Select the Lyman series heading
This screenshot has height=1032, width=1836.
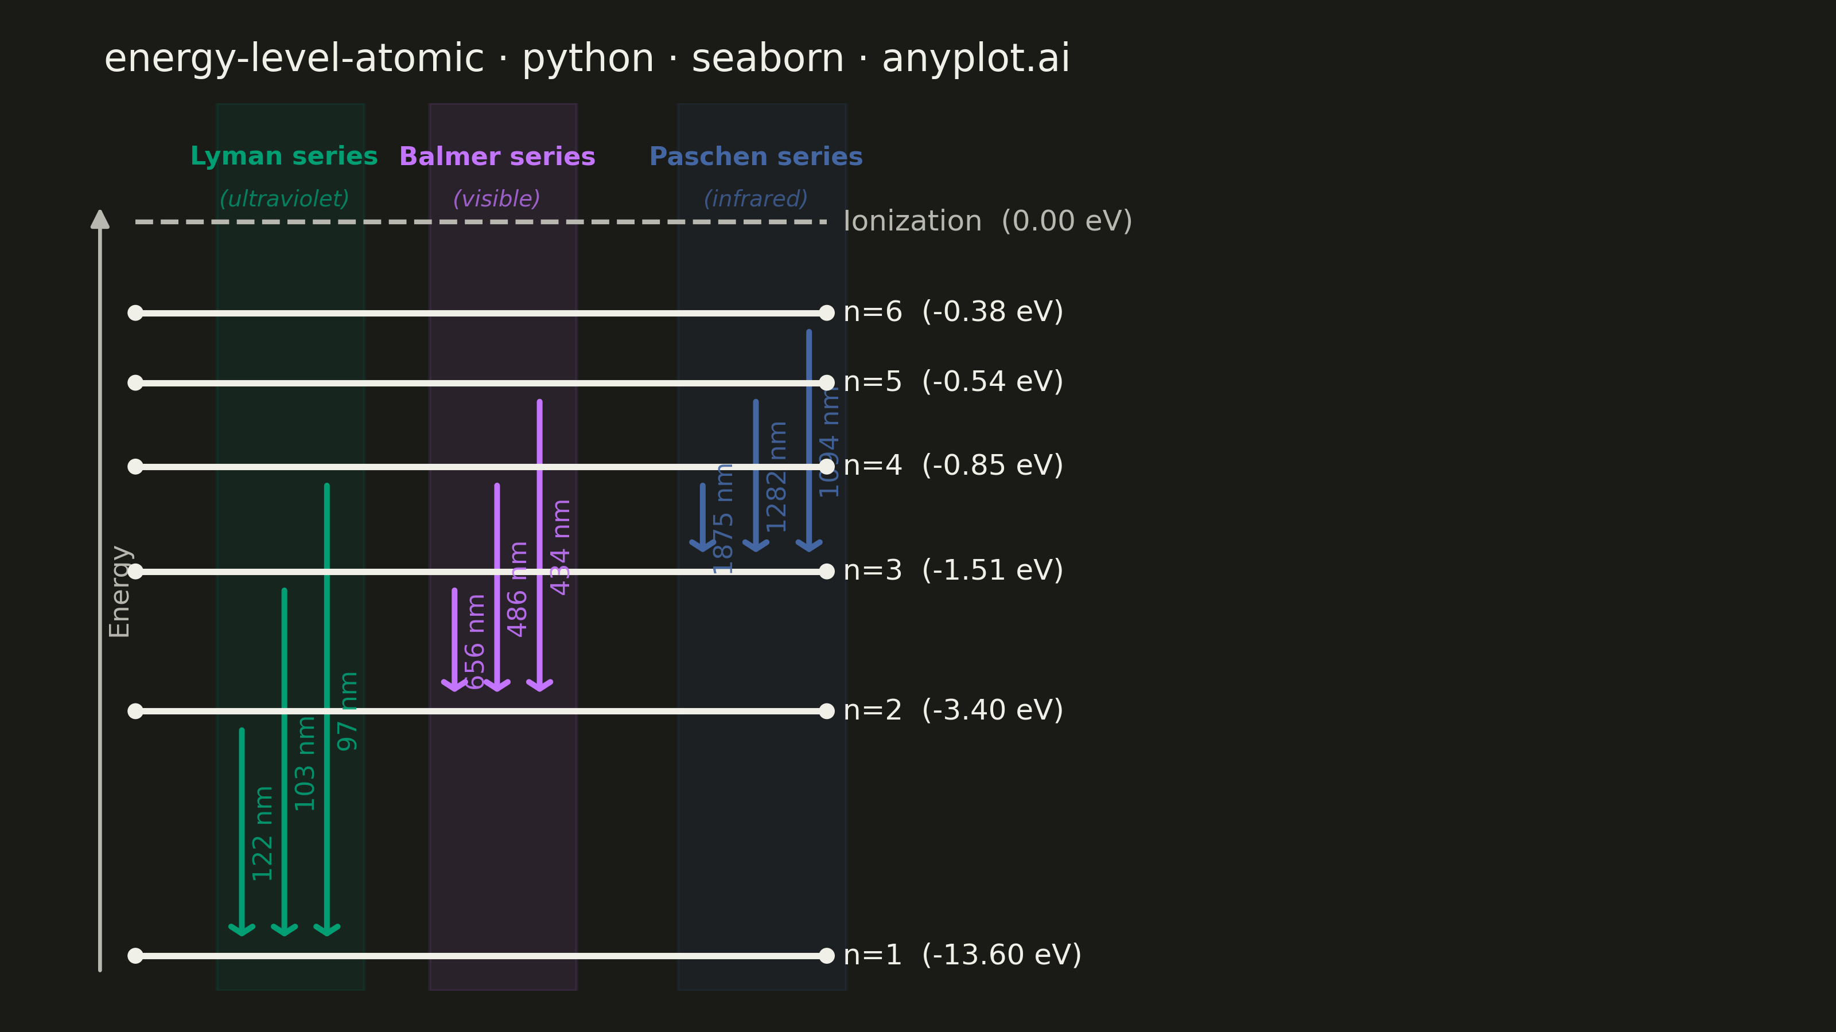coord(283,157)
